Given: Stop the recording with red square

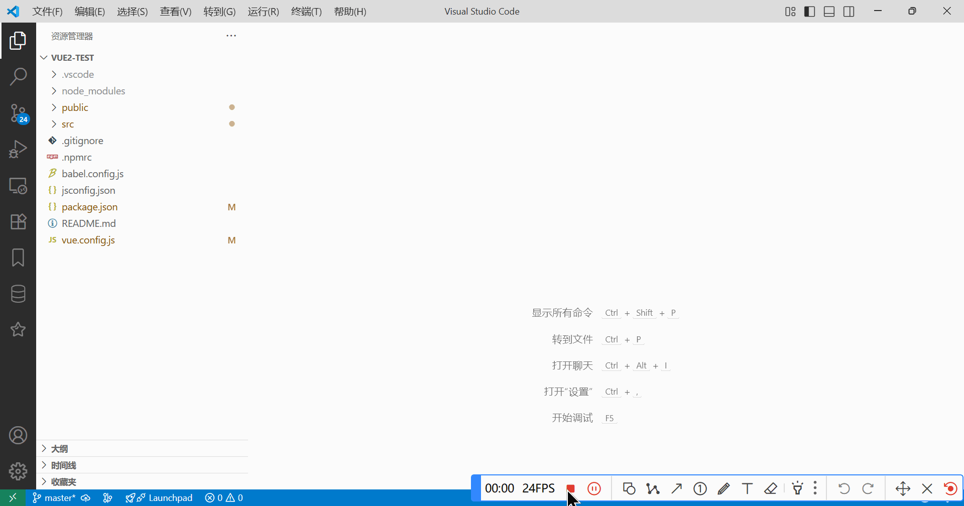Looking at the screenshot, I should (x=570, y=488).
